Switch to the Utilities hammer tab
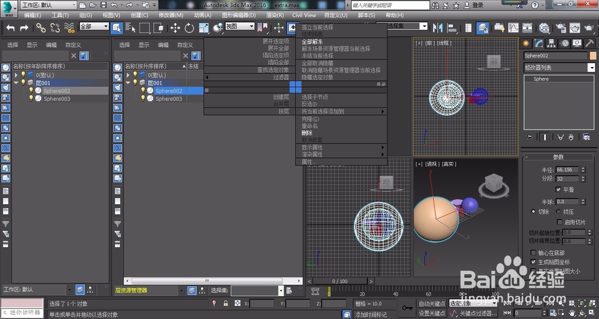This screenshot has height=319, width=599. tap(589, 44)
